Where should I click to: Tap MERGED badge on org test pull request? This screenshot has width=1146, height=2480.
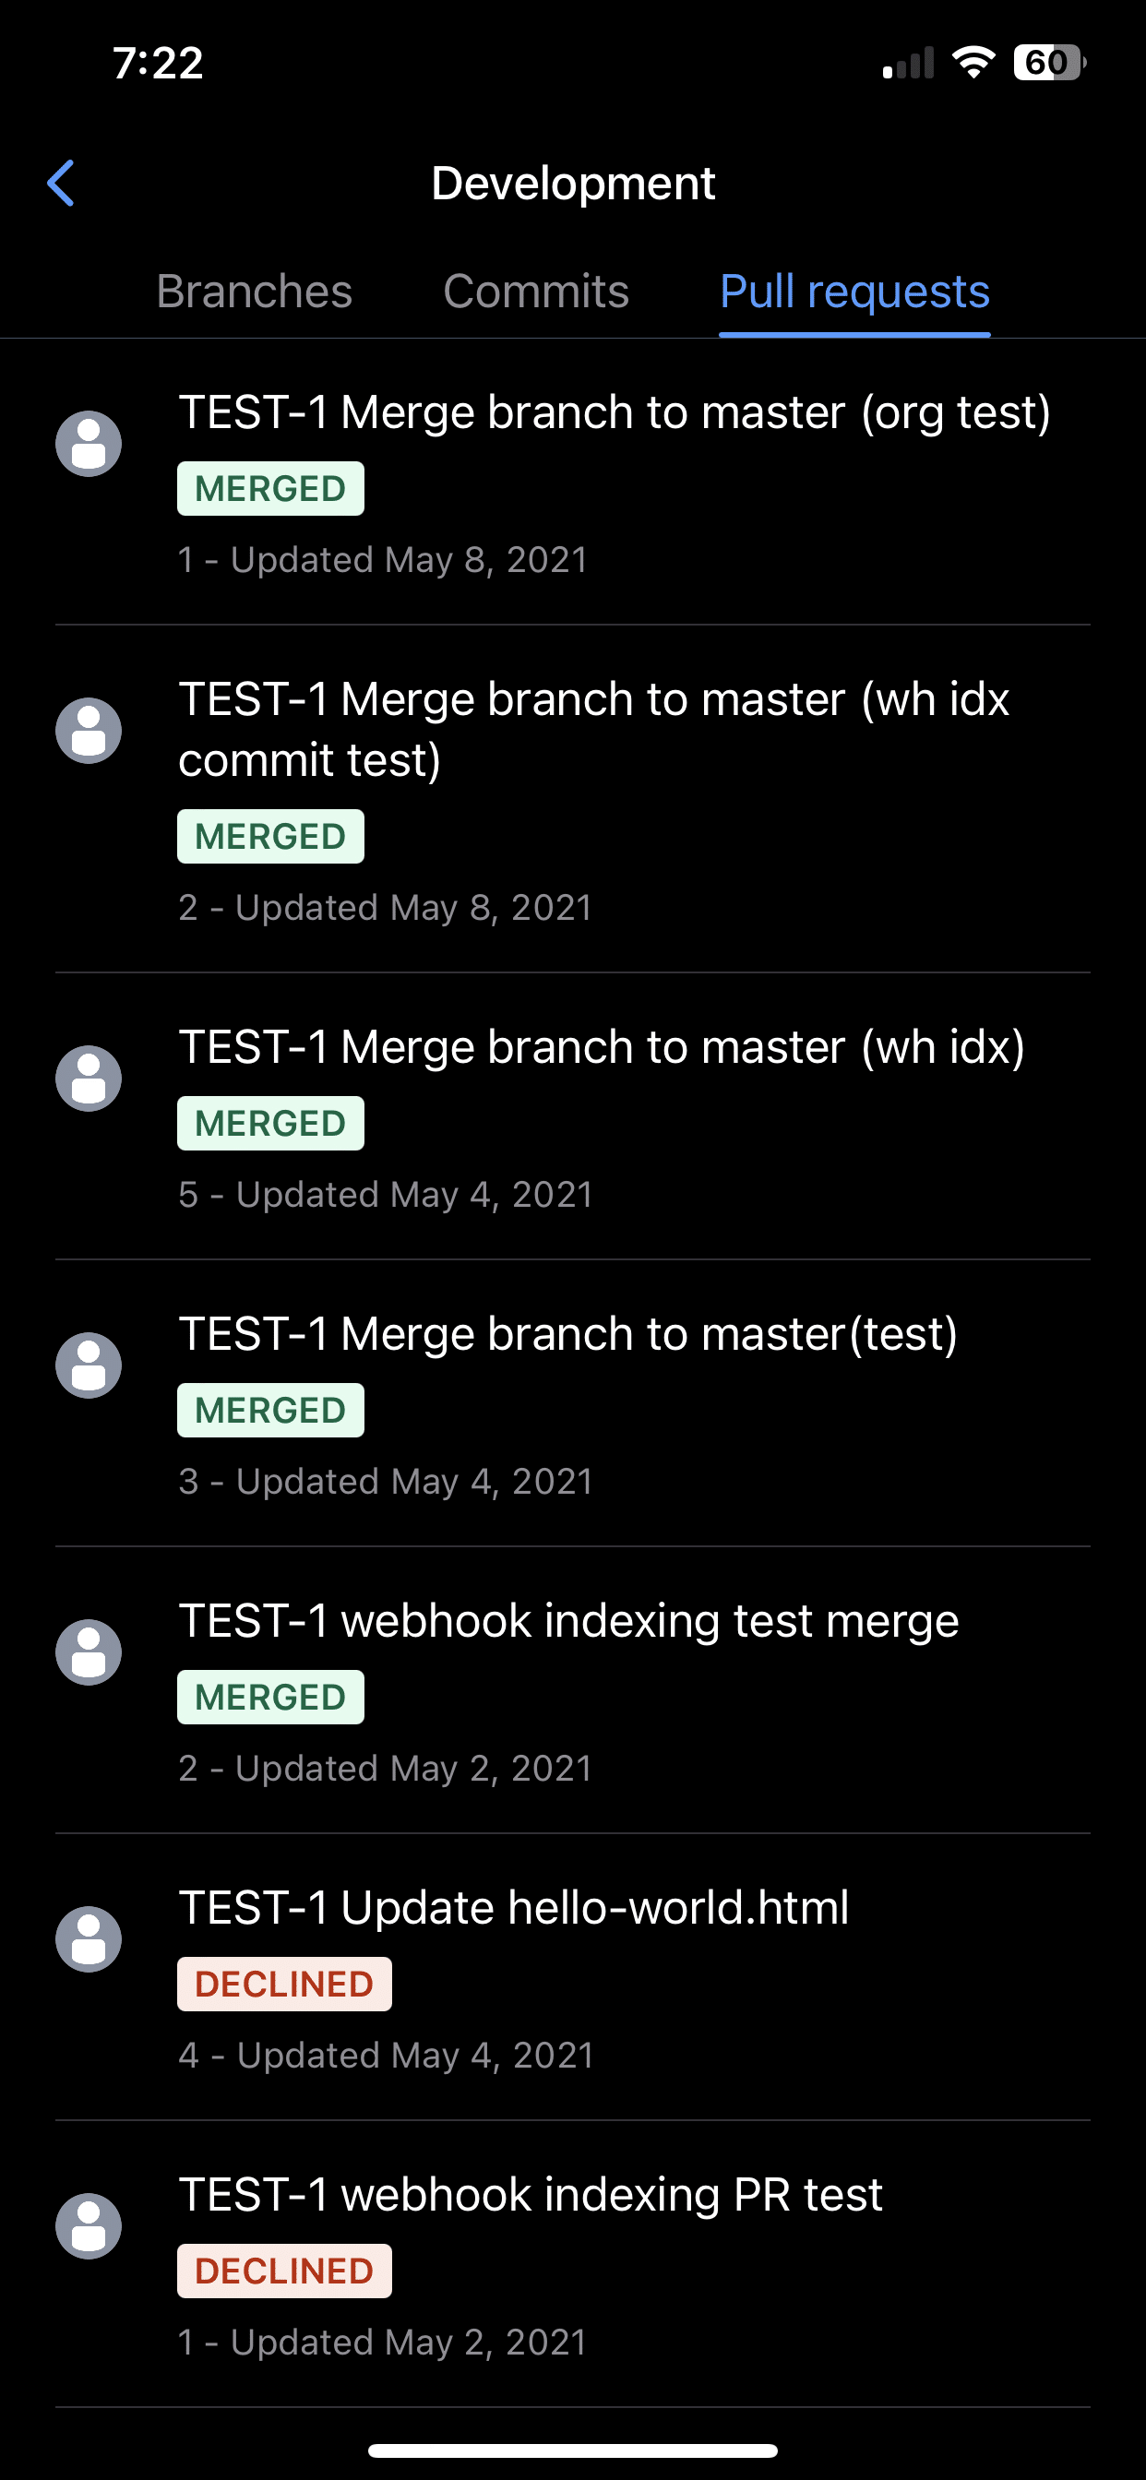click(x=270, y=489)
